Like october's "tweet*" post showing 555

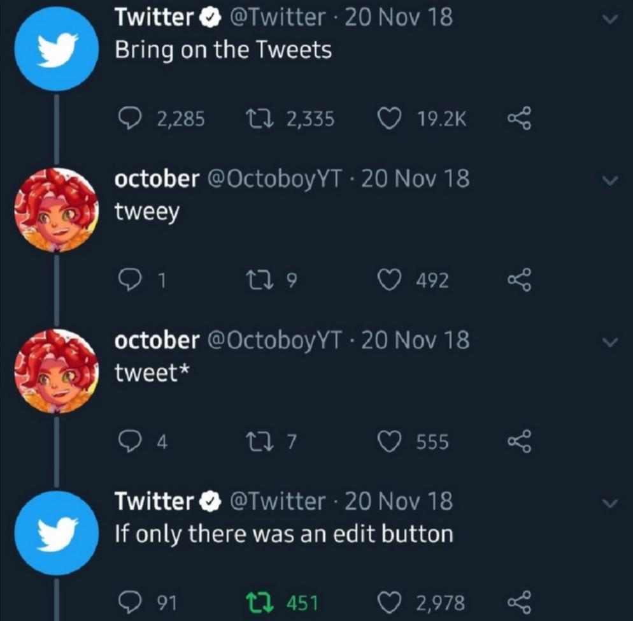389,441
